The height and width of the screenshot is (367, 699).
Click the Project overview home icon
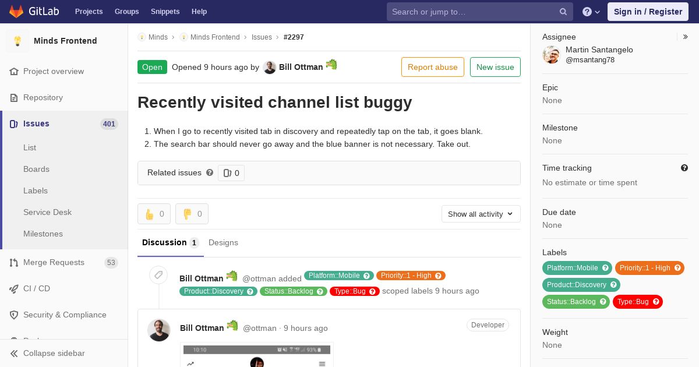14,71
